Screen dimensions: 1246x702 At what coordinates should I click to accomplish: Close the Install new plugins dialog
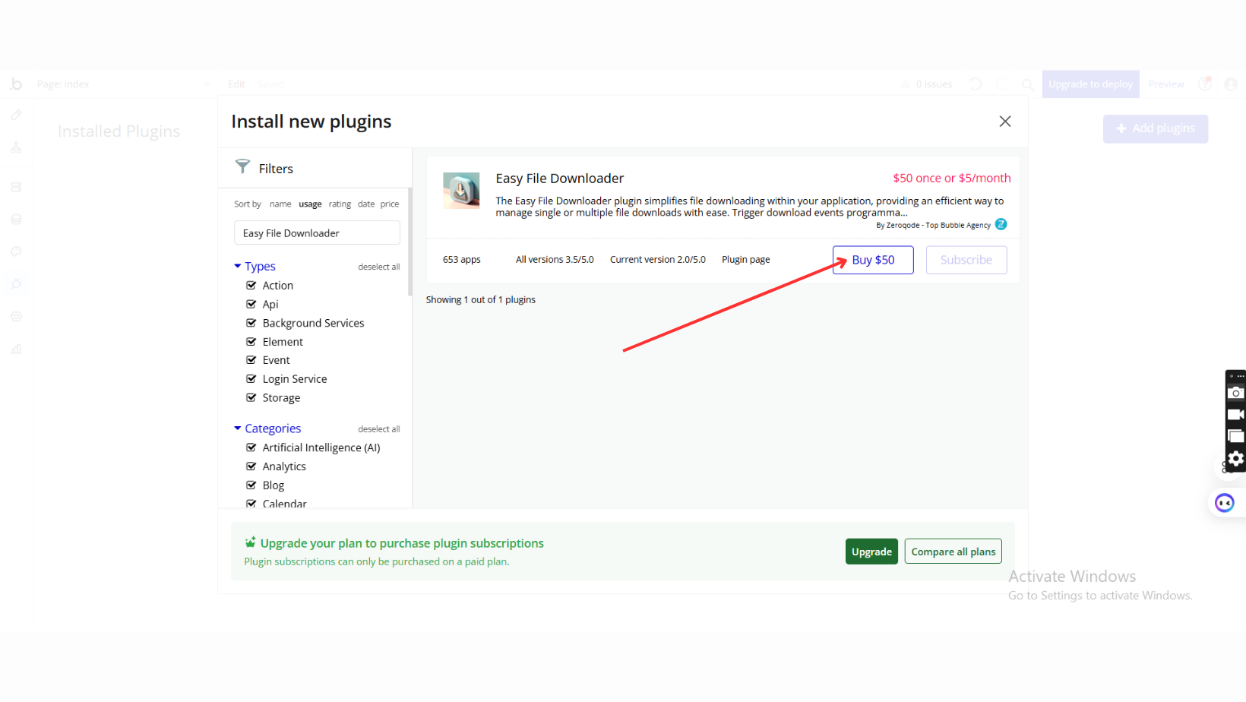tap(1004, 122)
